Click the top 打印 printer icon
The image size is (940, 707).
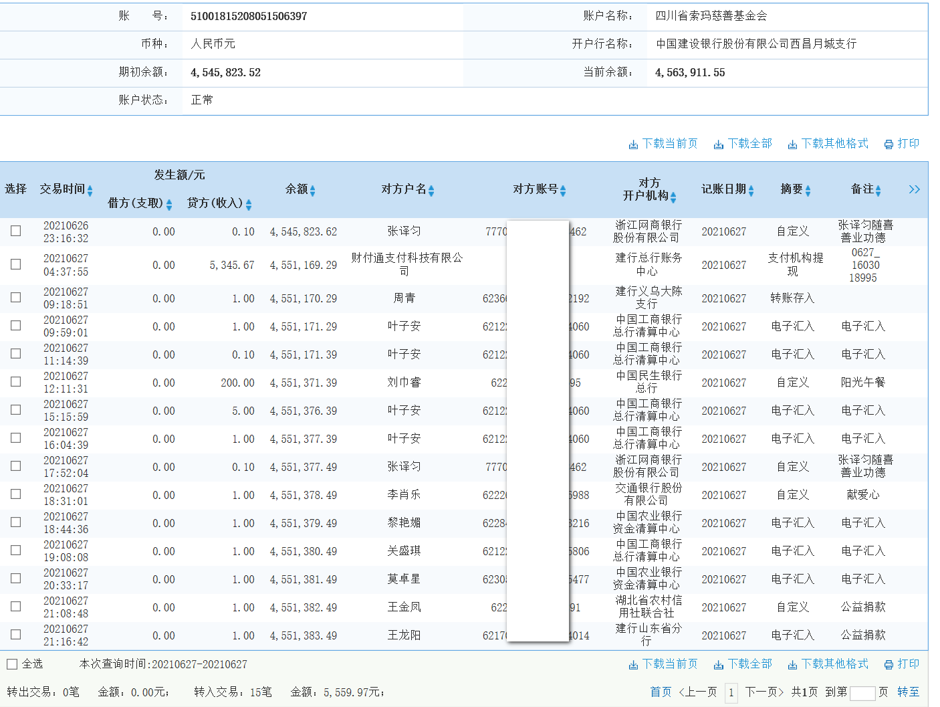(x=889, y=143)
